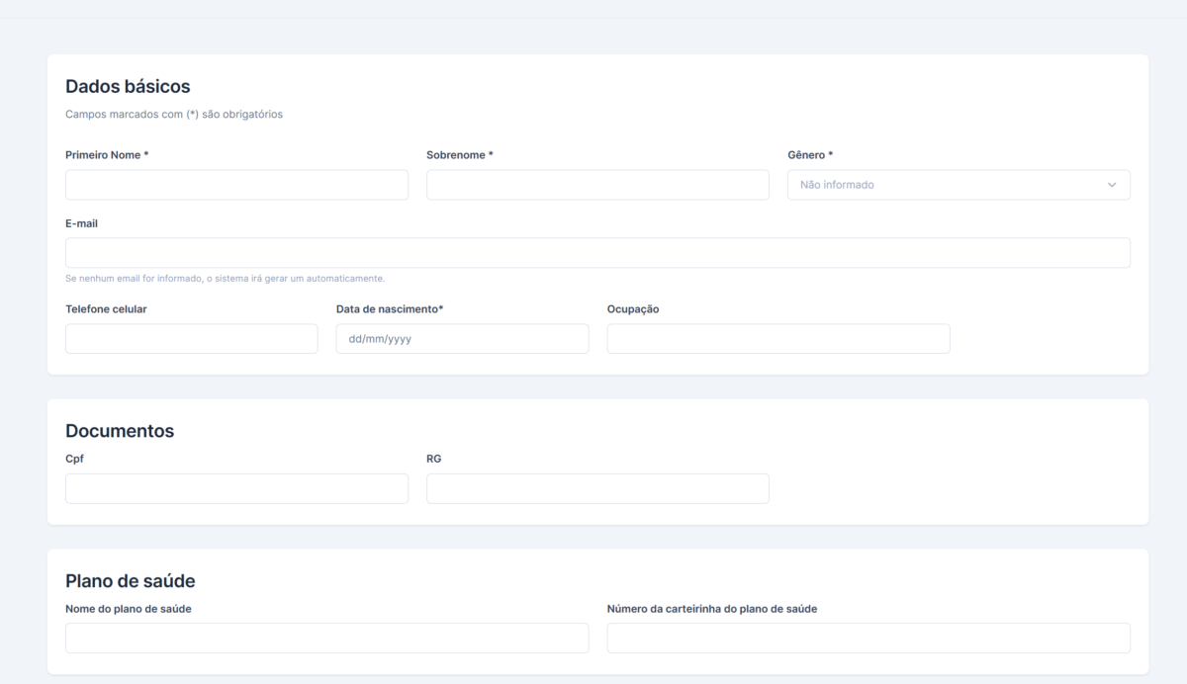Viewport: 1187px width, 684px height.
Task: Click the automatic email generation hint text
Action: [225, 278]
